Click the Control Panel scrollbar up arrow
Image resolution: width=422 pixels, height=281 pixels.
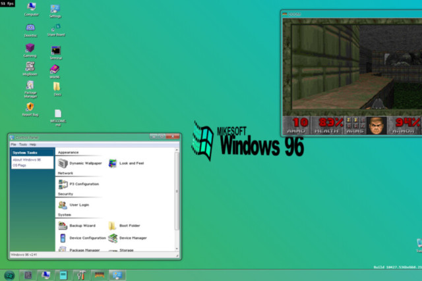177,150
